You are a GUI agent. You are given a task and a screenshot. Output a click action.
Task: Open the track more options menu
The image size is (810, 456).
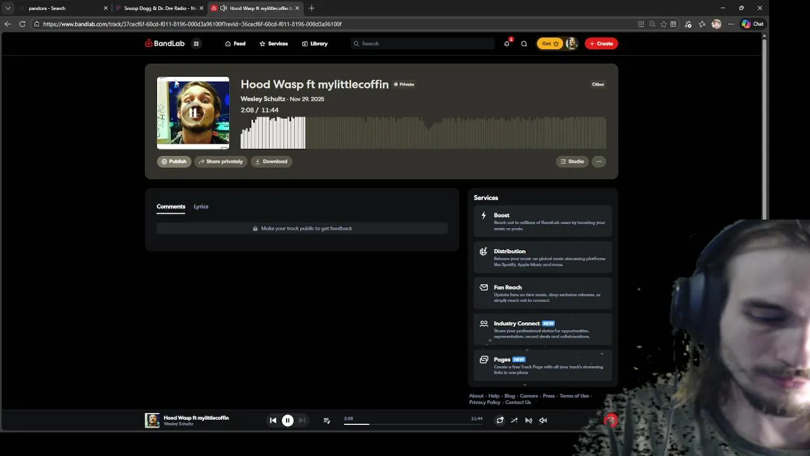point(599,161)
